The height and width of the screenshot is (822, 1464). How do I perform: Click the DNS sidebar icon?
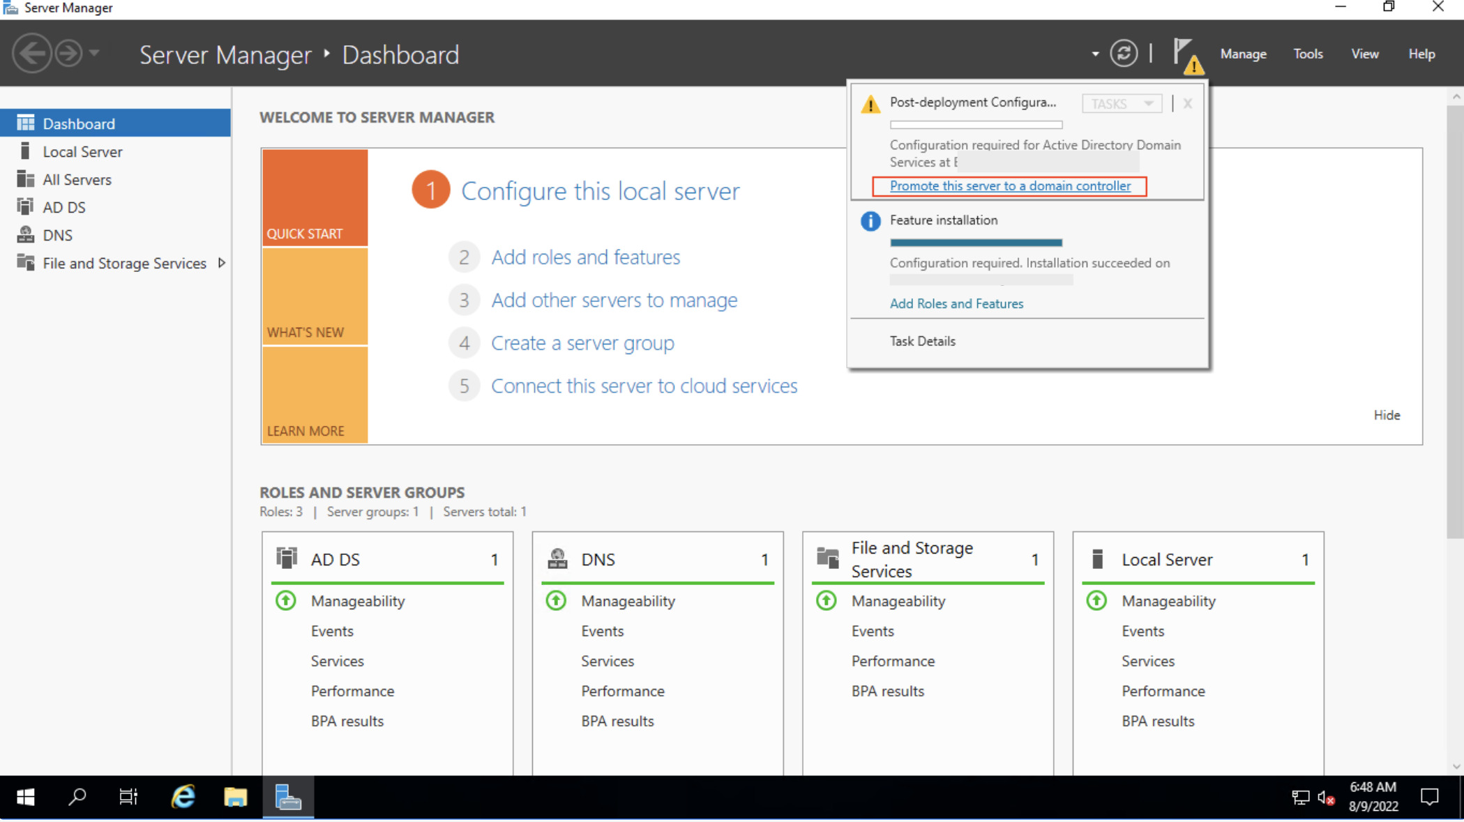pos(26,234)
